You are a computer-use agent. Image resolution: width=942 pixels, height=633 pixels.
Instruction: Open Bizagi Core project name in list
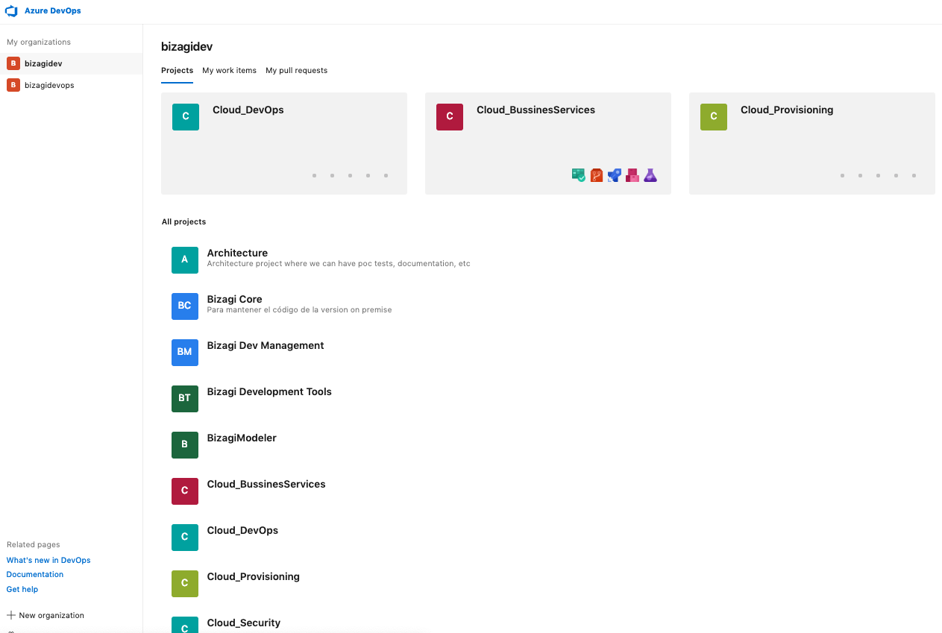point(235,299)
